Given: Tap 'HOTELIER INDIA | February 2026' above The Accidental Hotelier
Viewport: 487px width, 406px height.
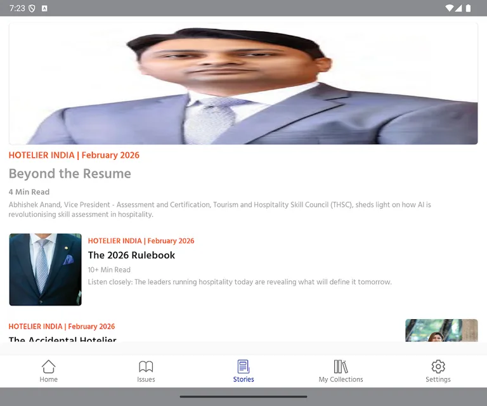Looking at the screenshot, I should tap(62, 327).
